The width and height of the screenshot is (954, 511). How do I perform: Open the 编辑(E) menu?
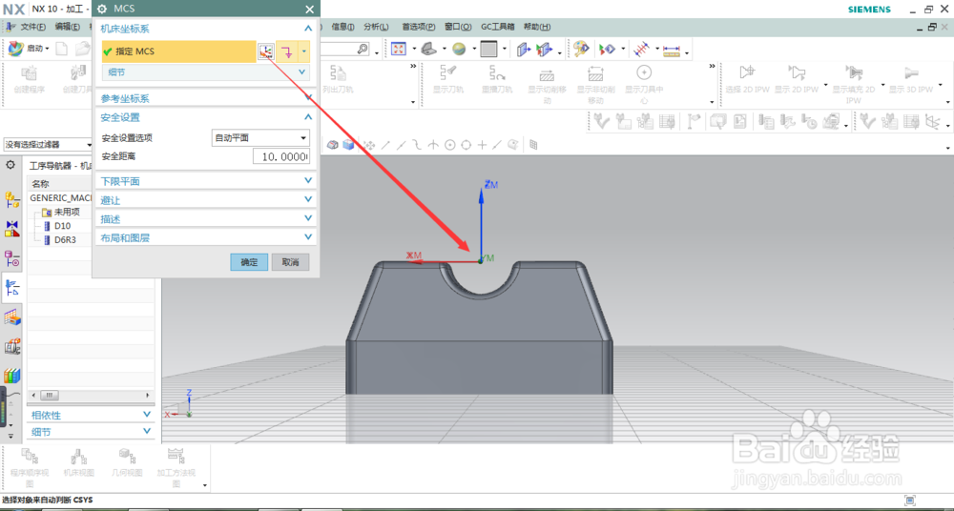click(67, 27)
